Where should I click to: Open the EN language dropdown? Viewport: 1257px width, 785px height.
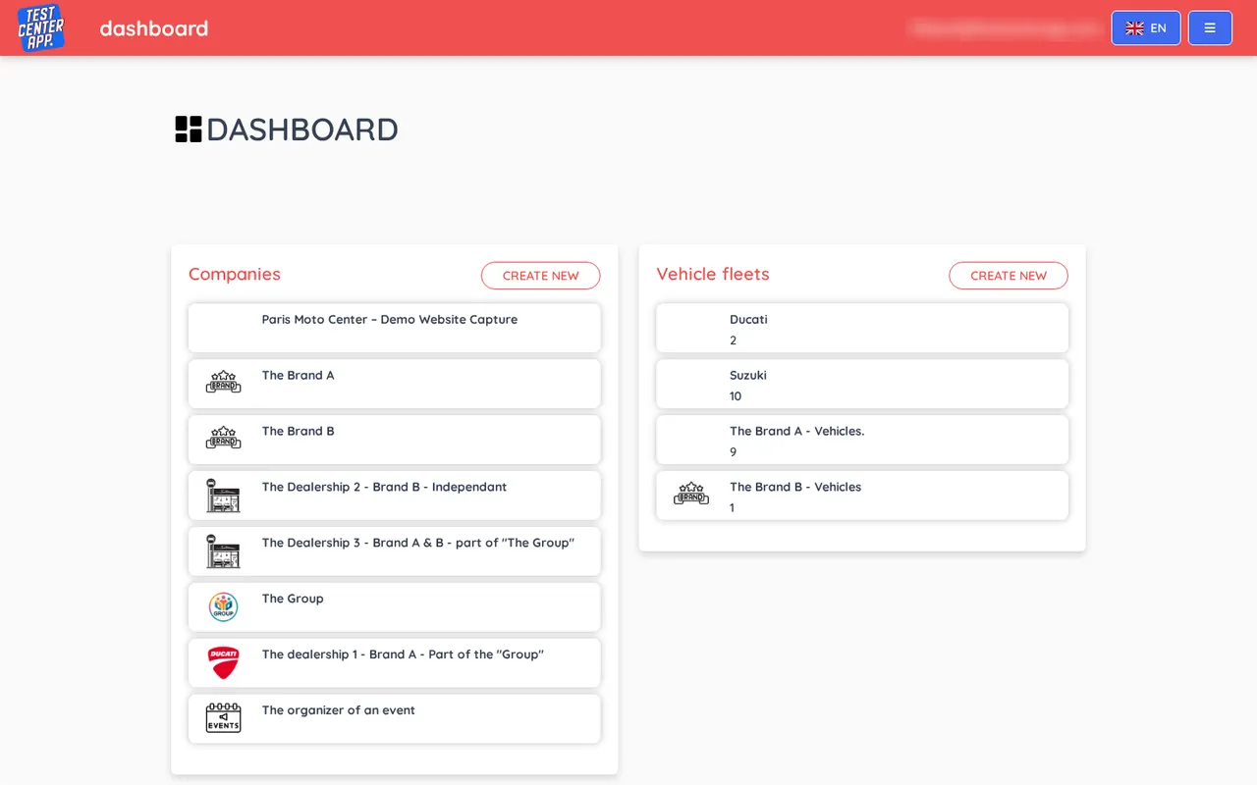click(1146, 27)
